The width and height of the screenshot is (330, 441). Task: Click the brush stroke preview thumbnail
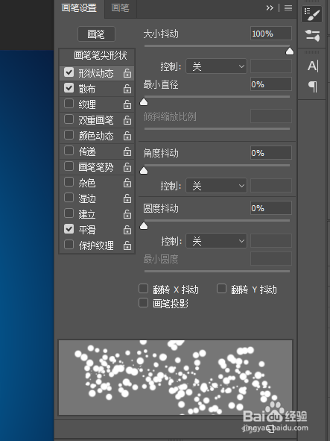(176, 377)
